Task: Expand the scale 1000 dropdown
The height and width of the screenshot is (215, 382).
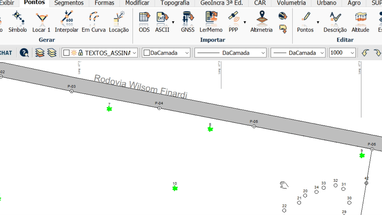Action: pyautogui.click(x=352, y=53)
